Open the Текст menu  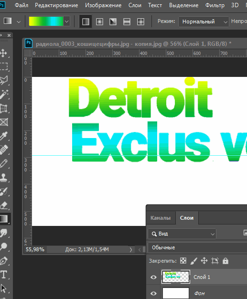click(x=155, y=5)
